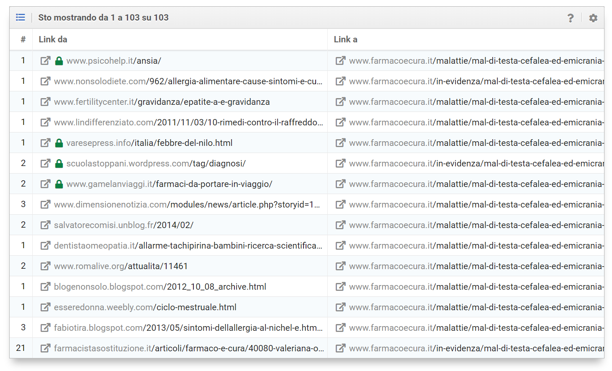Open table settings gear icon
Image resolution: width=612 pixels, height=371 pixels.
tap(593, 18)
